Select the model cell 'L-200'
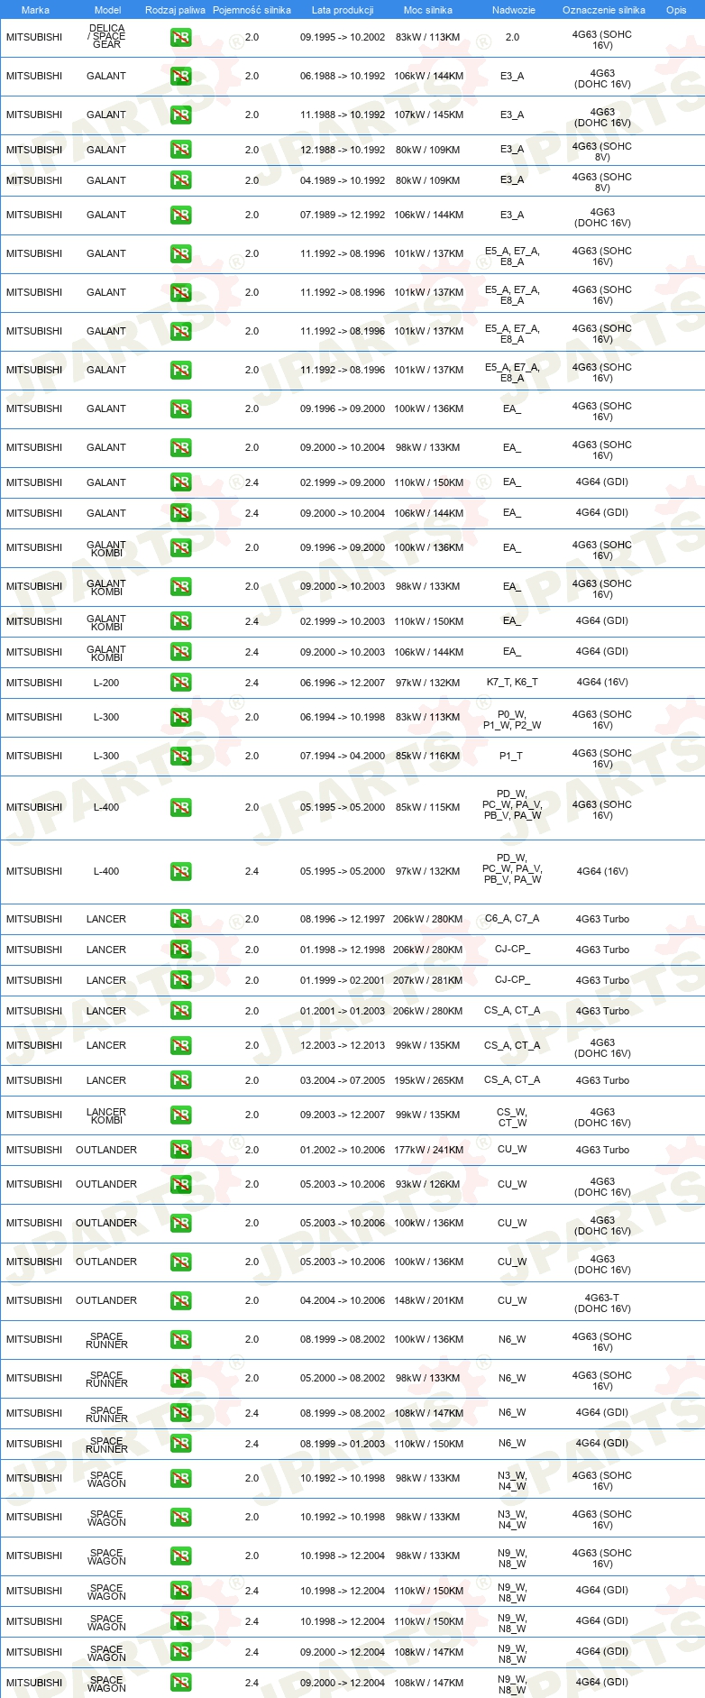The width and height of the screenshot is (705, 1698). coord(106,683)
